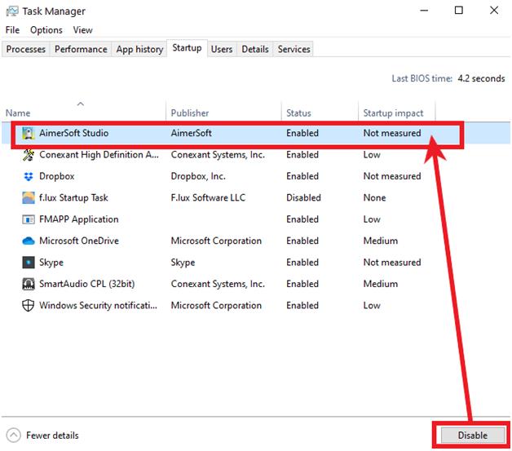
Task: Switch to the App history tab
Action: 139,49
